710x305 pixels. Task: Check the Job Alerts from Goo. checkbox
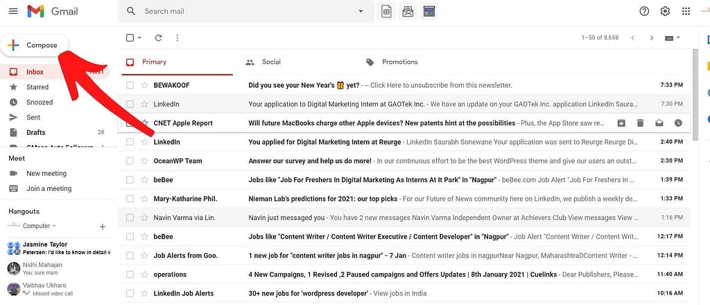point(130,255)
